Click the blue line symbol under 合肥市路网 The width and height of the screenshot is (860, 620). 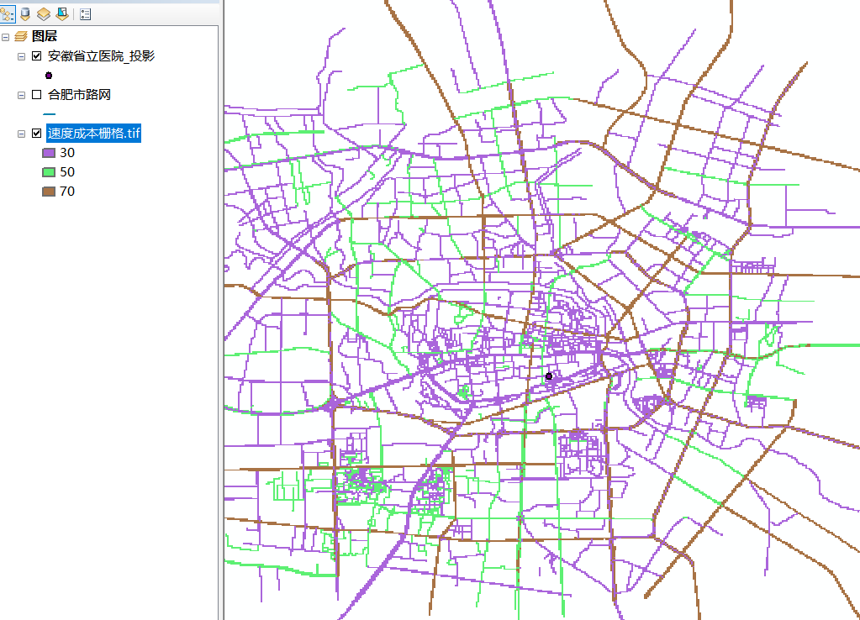49,114
